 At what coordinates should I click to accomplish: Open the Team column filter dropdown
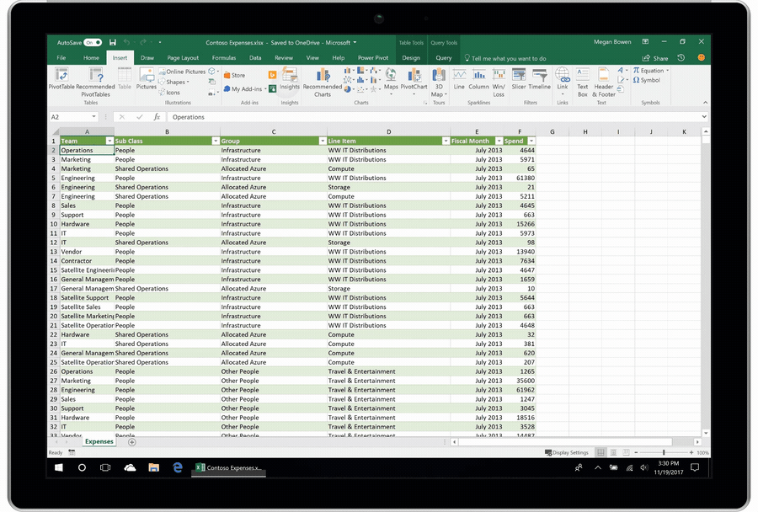coord(109,141)
